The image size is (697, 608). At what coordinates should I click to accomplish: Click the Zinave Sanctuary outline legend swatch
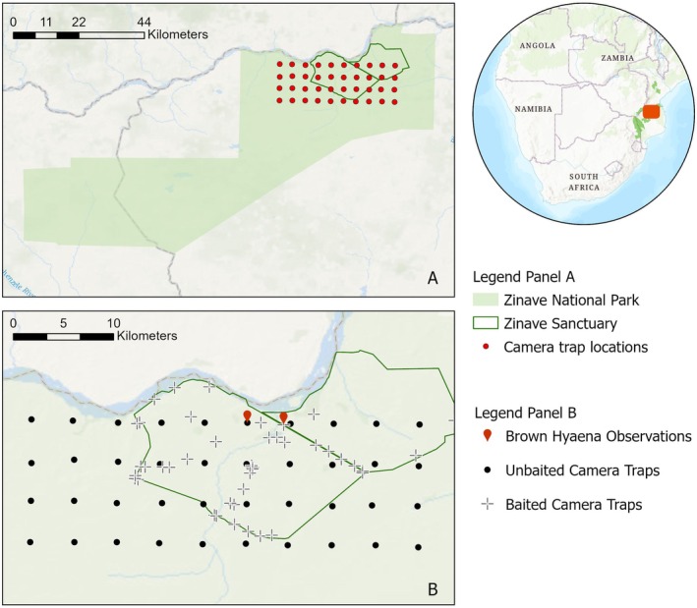click(485, 323)
